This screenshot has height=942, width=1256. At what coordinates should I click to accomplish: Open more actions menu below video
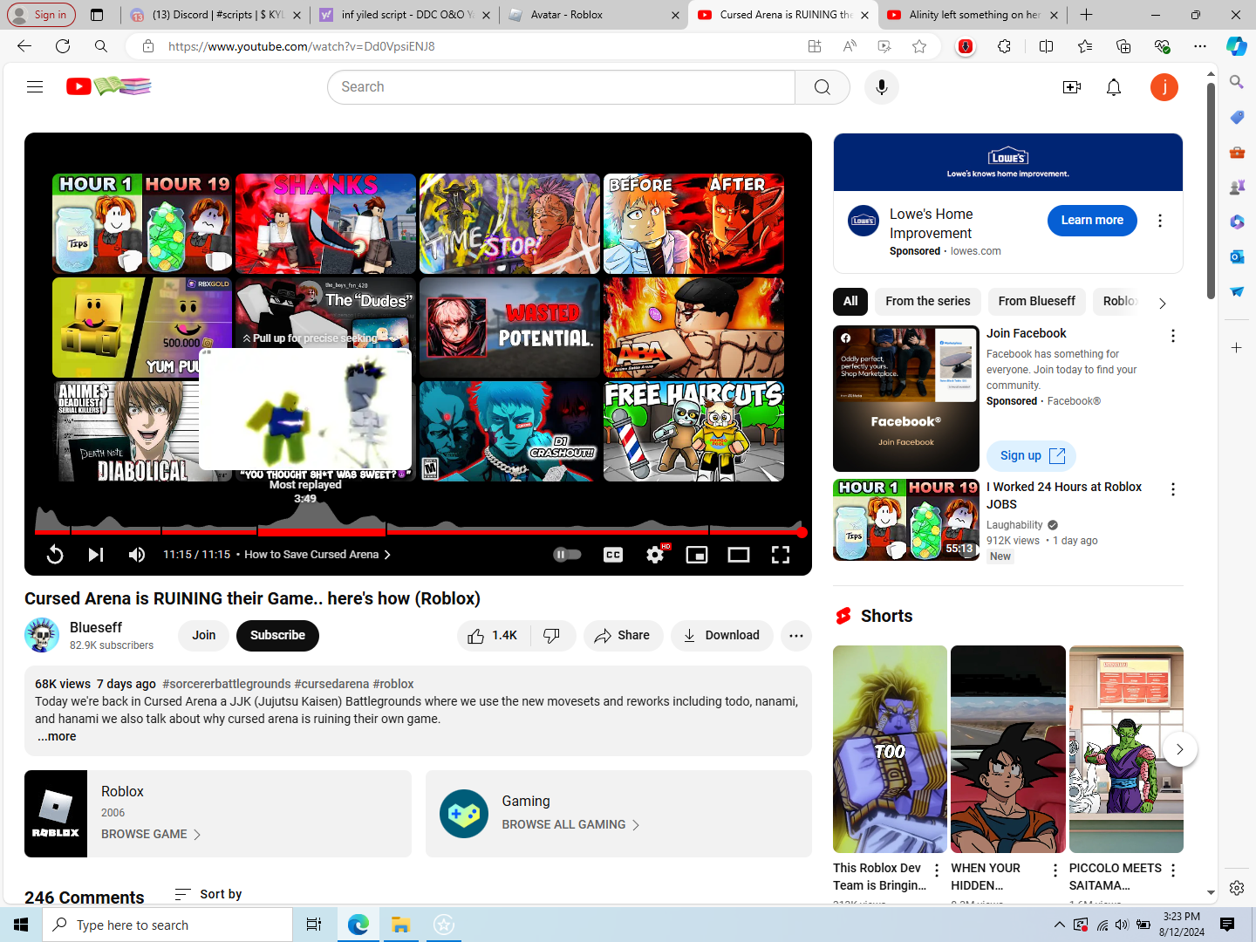point(795,636)
